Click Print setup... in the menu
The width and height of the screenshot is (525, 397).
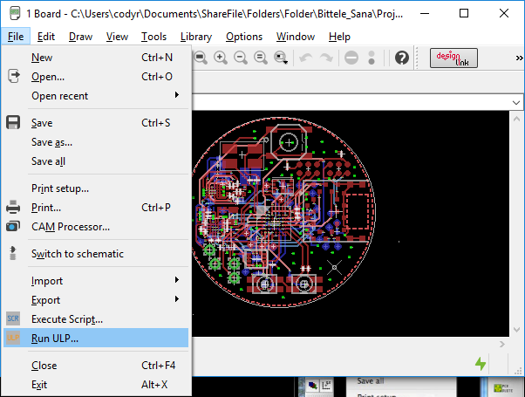[x=60, y=188]
